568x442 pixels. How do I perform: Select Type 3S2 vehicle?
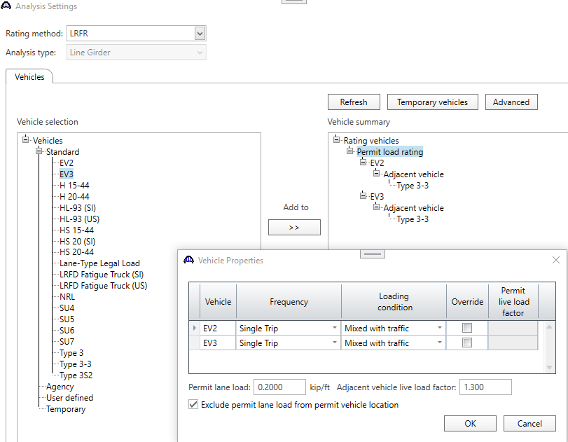pyautogui.click(x=76, y=375)
